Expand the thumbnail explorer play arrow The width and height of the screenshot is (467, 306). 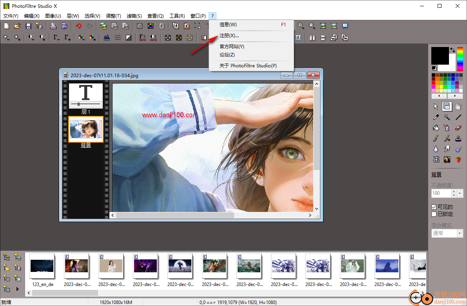pyautogui.click(x=18, y=289)
